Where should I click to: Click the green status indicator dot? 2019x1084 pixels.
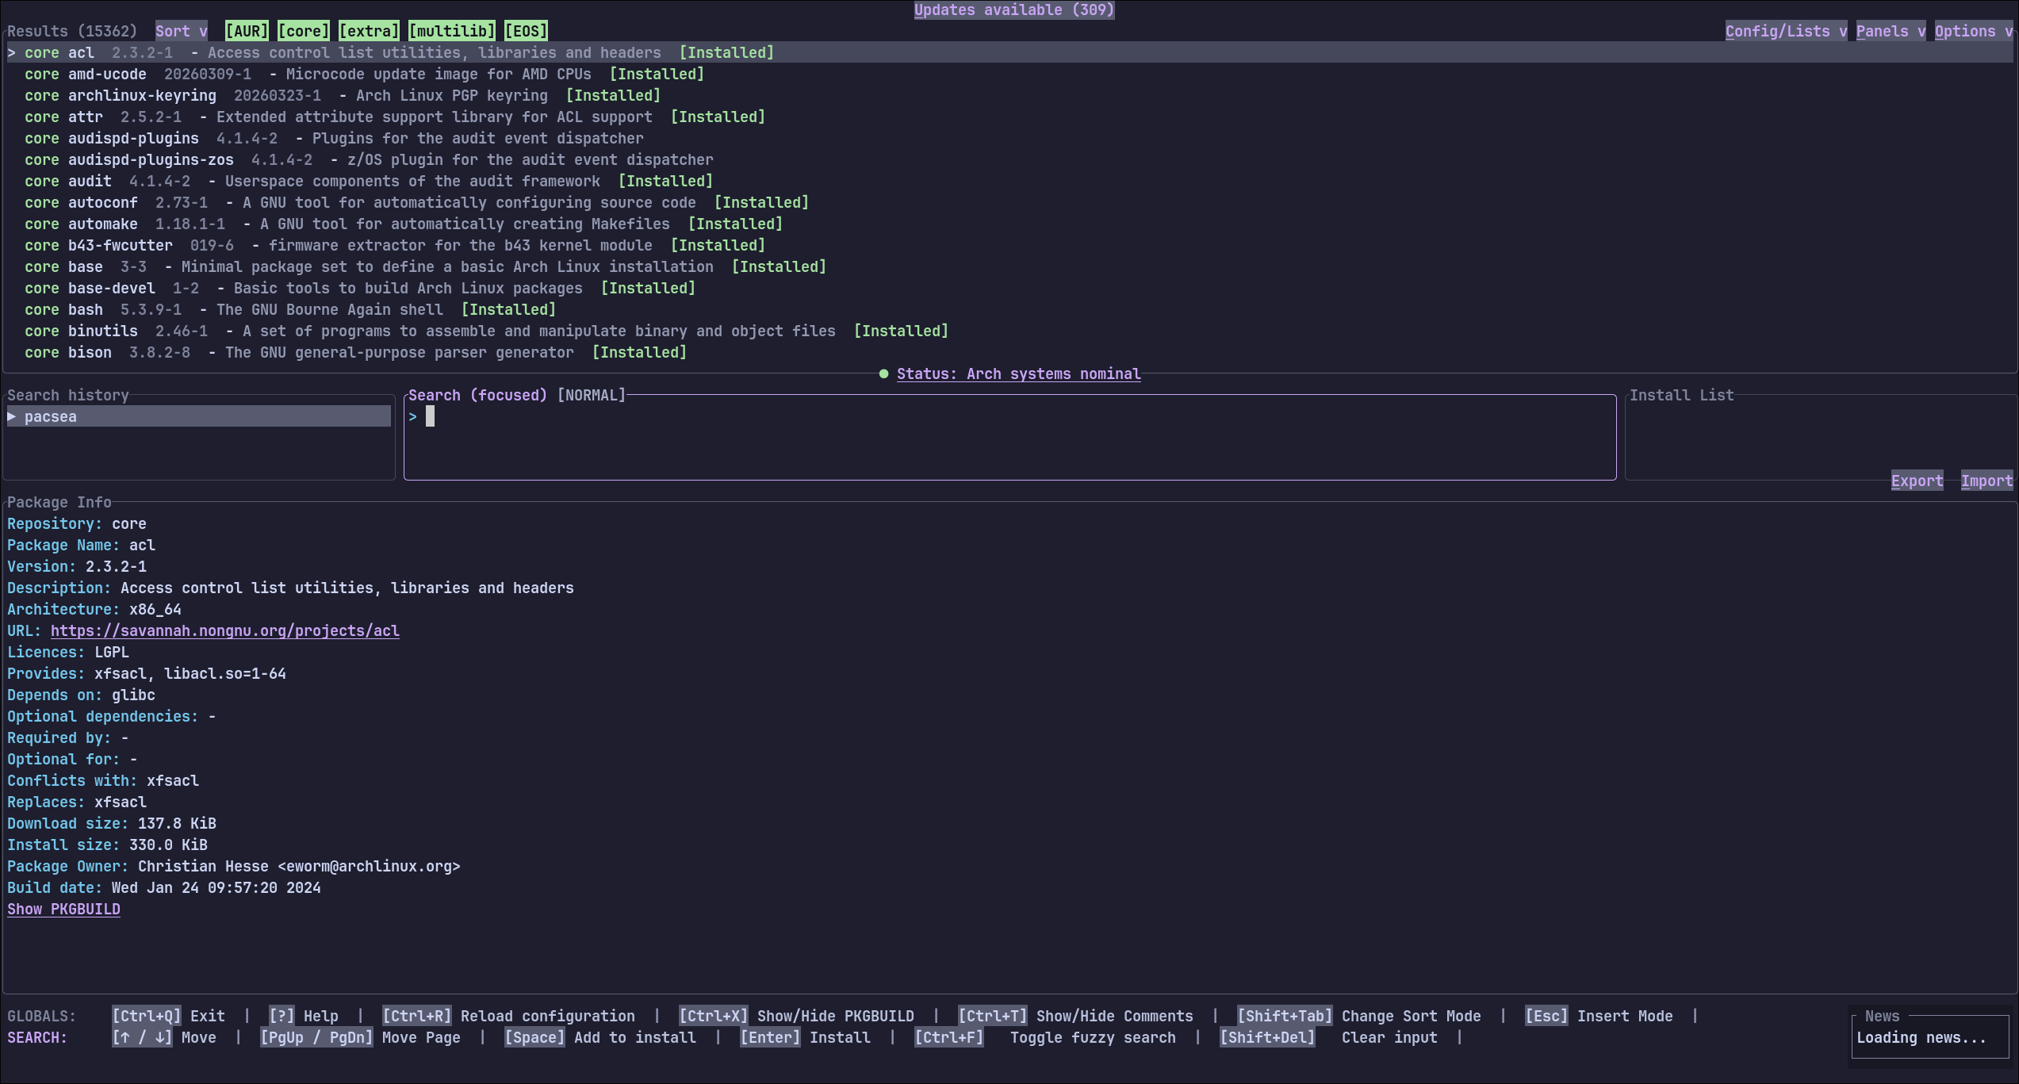pyautogui.click(x=883, y=373)
